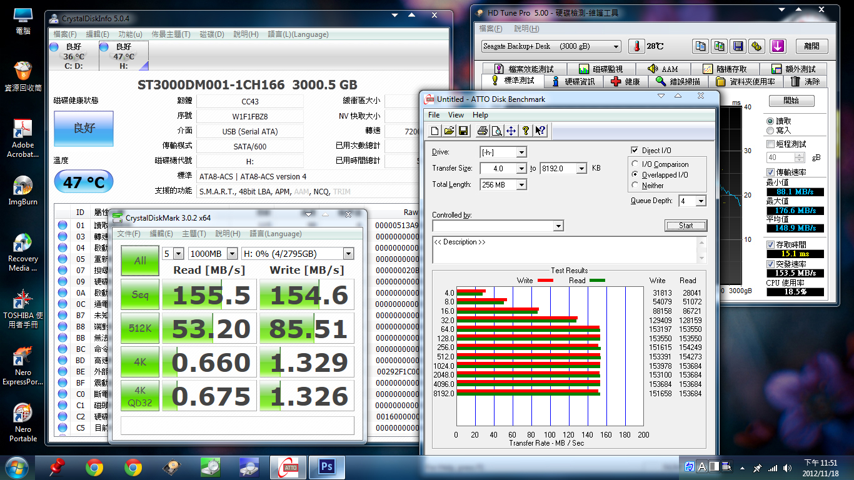Click the 開始 button in HD Tune
Image resolution: width=854 pixels, height=480 pixels.
pos(791,101)
